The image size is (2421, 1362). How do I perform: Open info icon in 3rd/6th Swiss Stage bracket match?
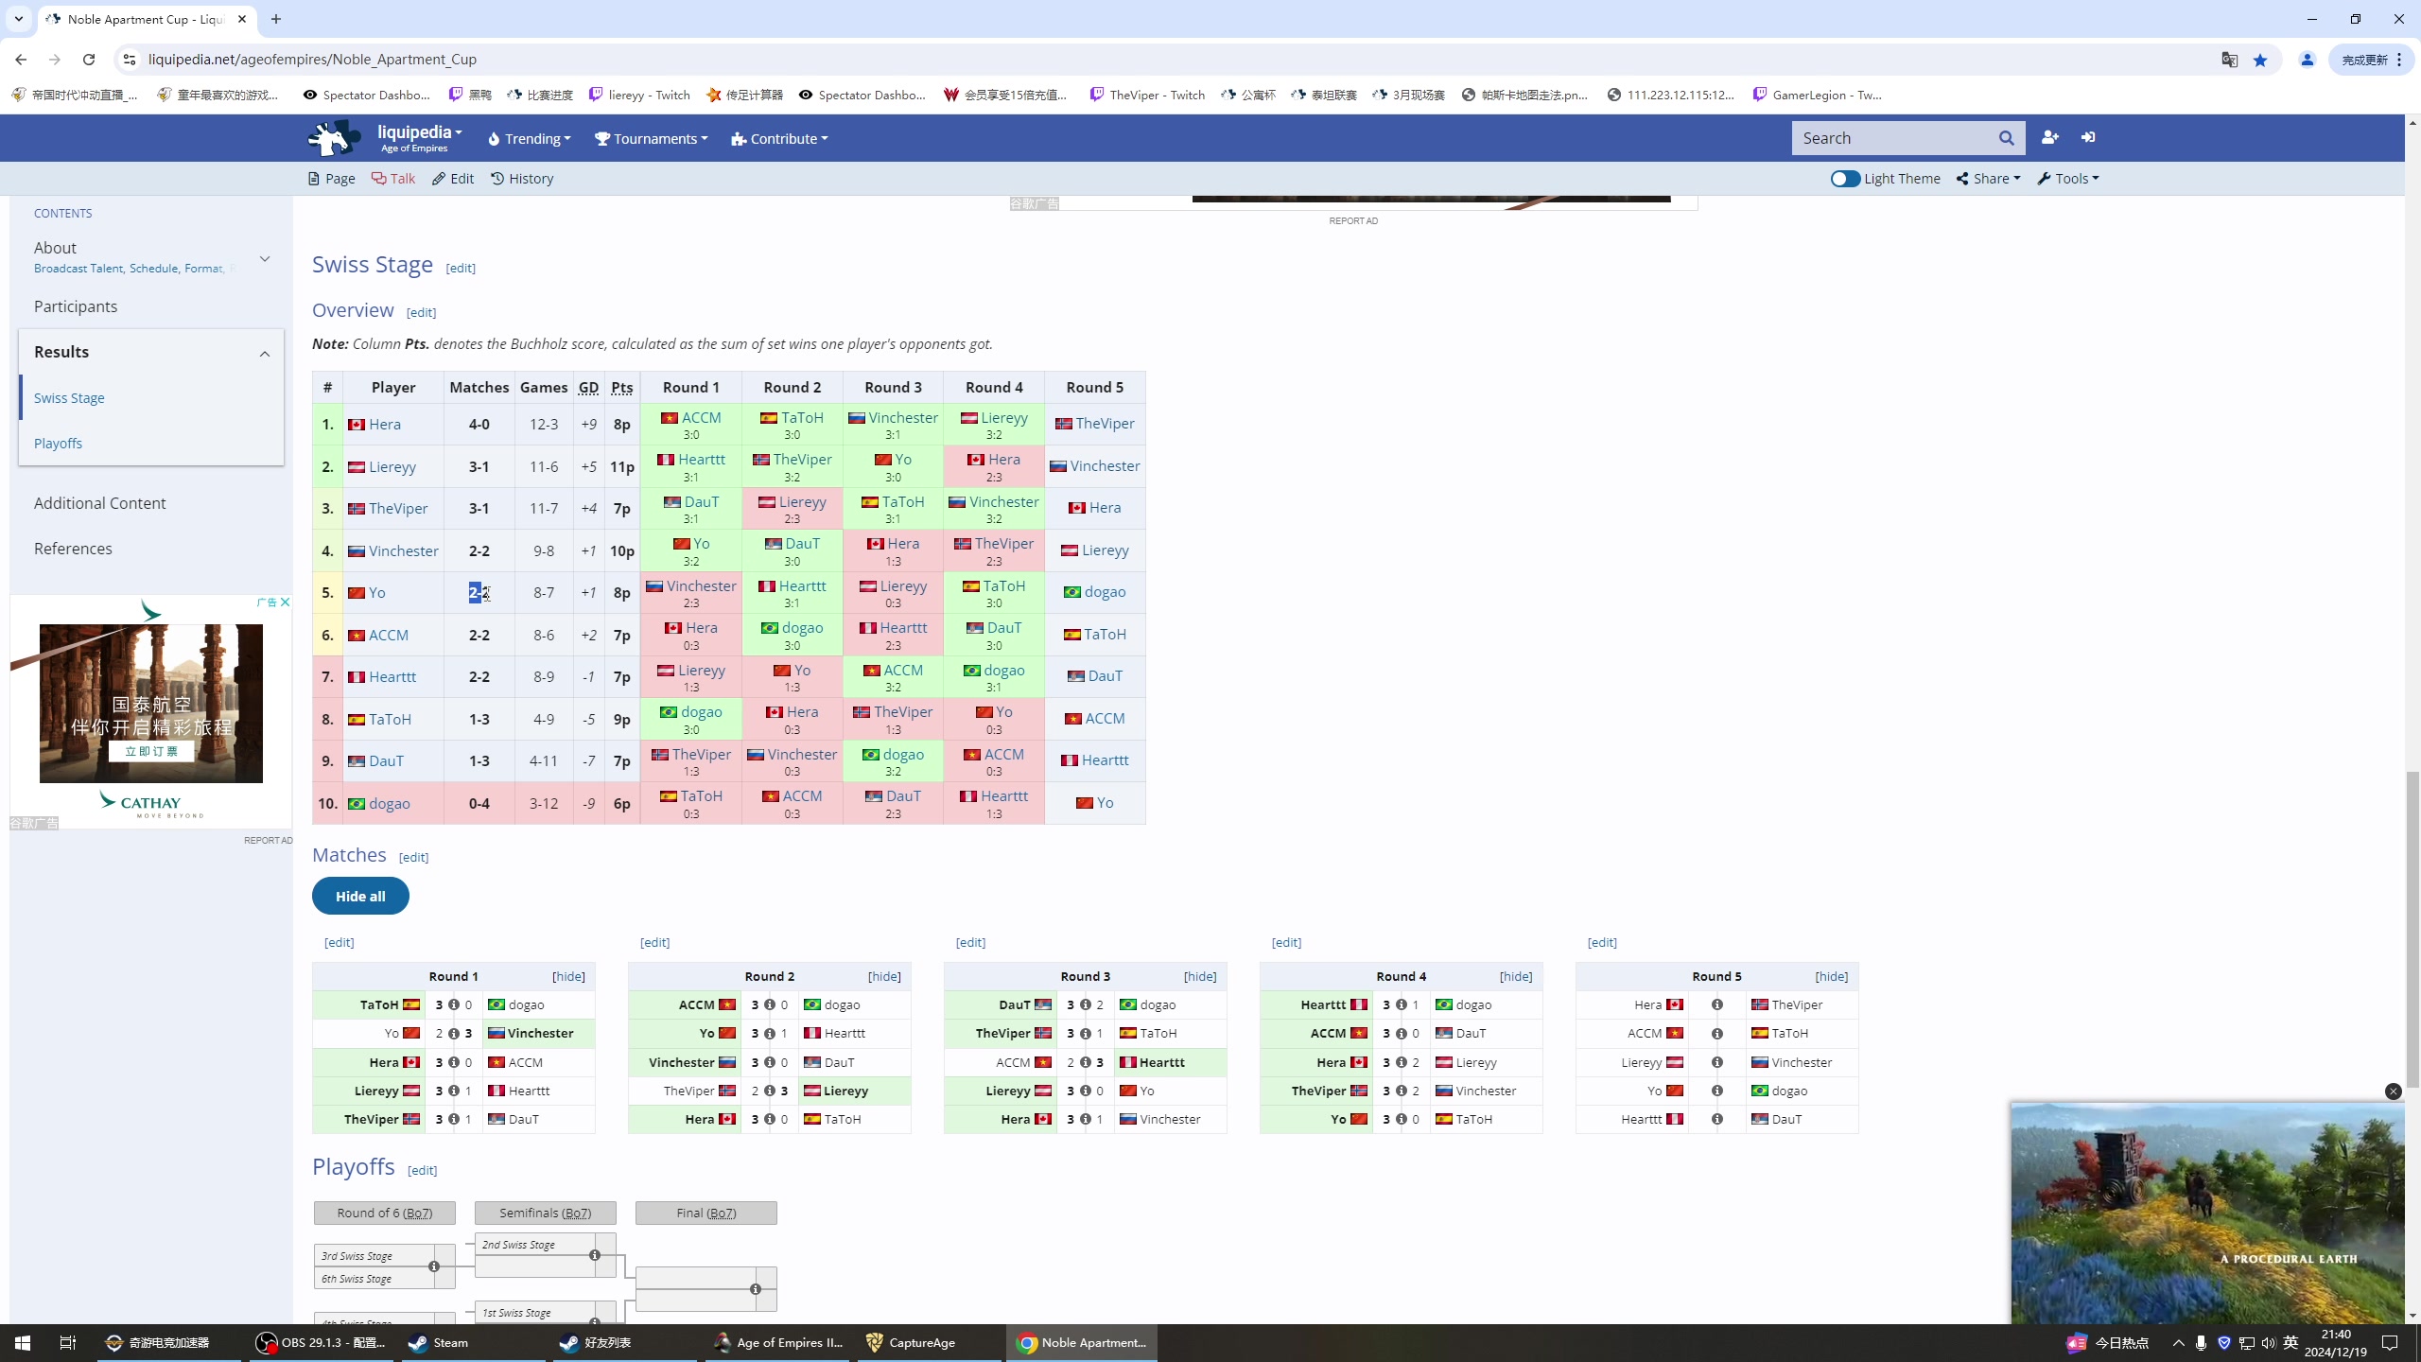[434, 1266]
